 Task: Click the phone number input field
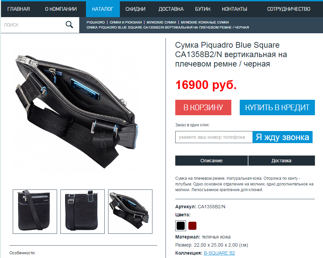coord(214,137)
